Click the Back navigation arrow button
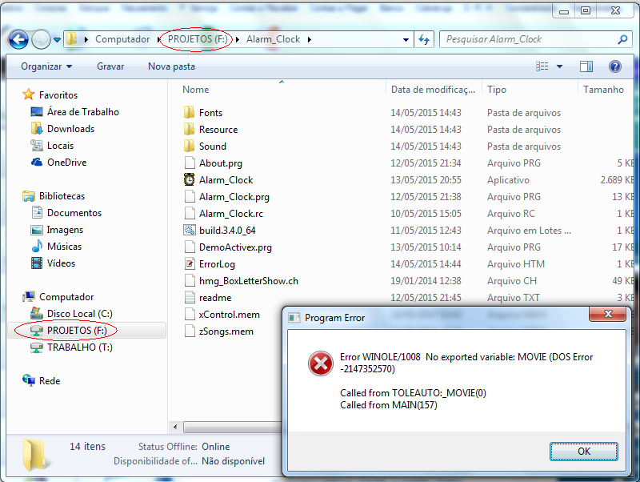This screenshot has width=640, height=482. 19,39
